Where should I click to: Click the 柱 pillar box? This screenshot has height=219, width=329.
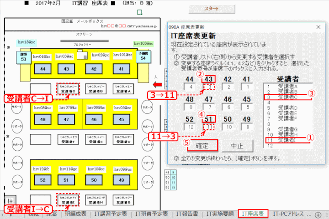[x=10, y=201]
